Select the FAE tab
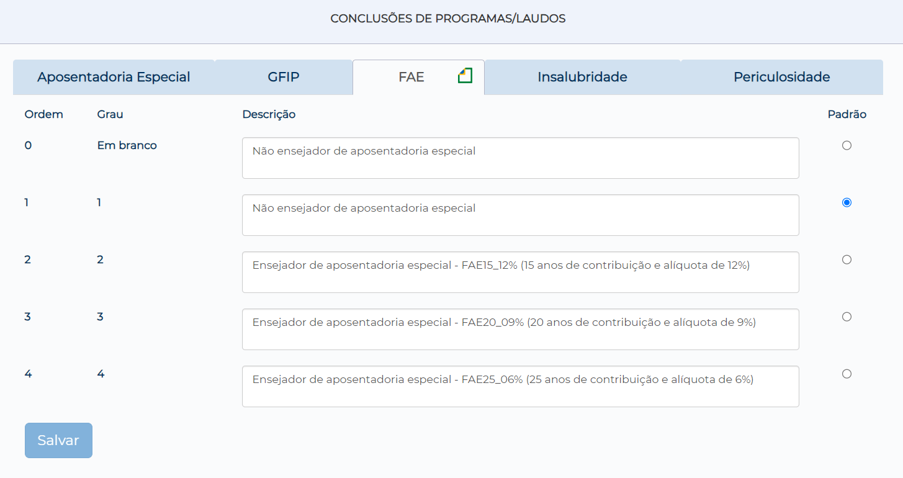 [x=411, y=78]
